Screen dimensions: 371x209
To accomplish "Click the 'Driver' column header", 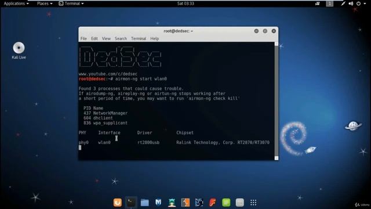I will (144, 133).
